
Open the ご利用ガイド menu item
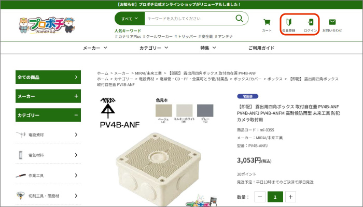pos(261,48)
